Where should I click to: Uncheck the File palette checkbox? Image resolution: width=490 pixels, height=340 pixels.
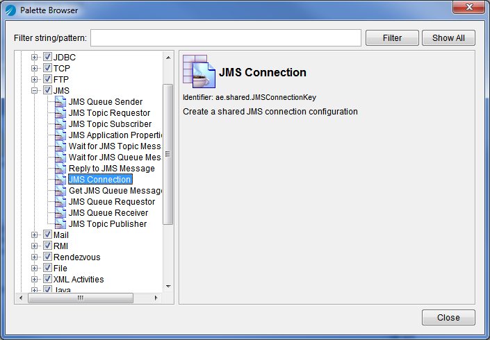pyautogui.click(x=47, y=268)
